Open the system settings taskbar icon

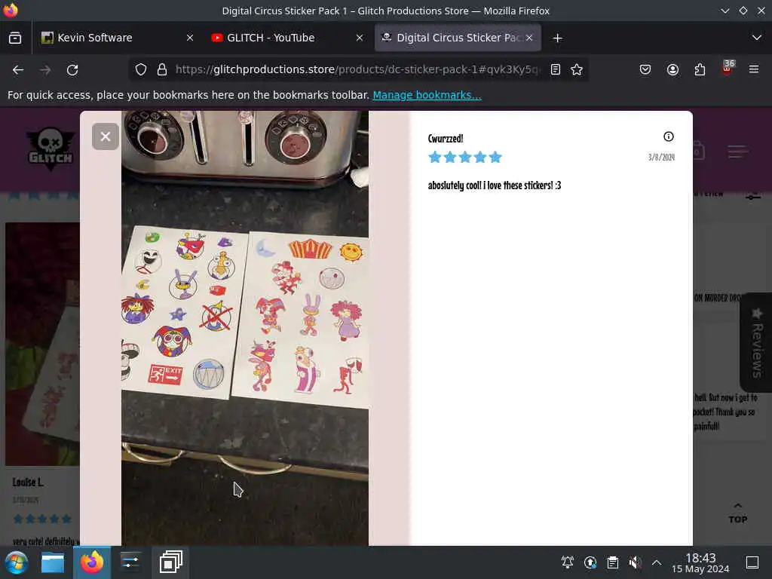coord(130,562)
